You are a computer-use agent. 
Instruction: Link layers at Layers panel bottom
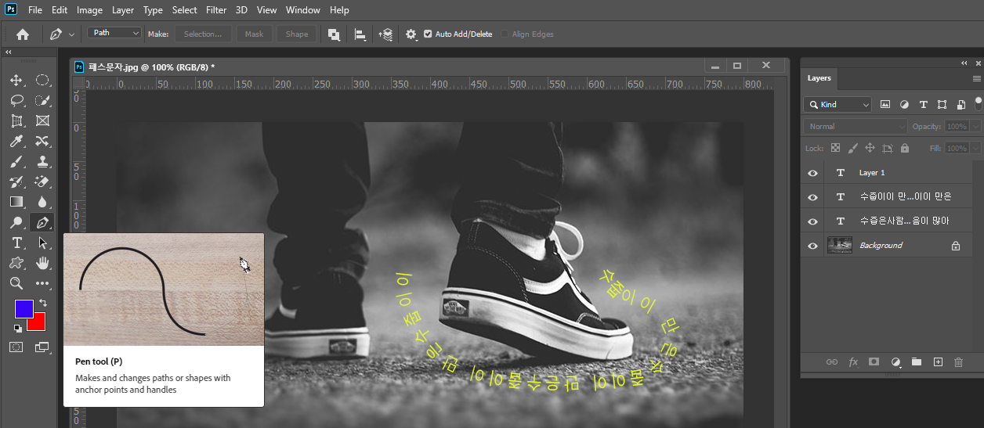point(832,362)
